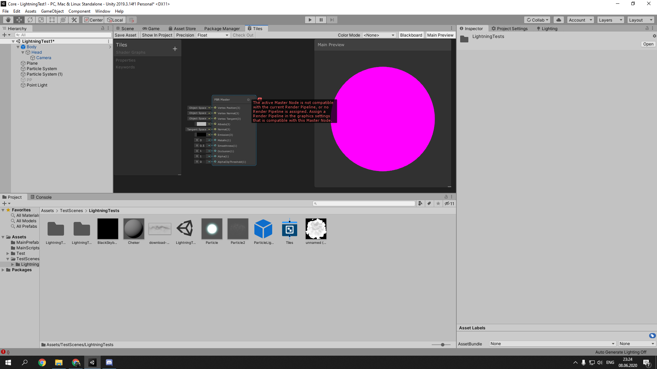This screenshot has width=657, height=369.
Task: Toggle the Blackboard panel visibility
Action: pyautogui.click(x=411, y=35)
